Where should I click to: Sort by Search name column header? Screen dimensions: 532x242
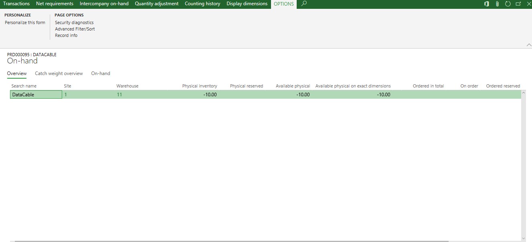[24, 86]
